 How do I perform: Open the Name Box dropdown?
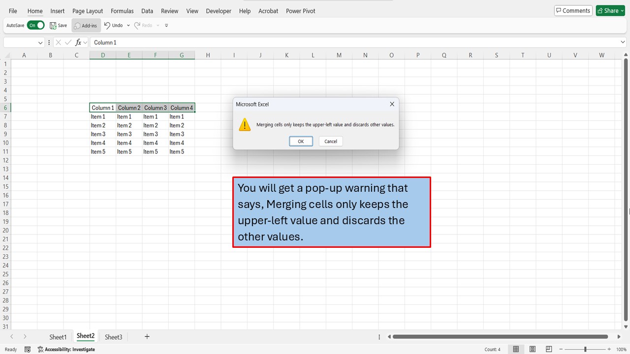(x=40, y=43)
